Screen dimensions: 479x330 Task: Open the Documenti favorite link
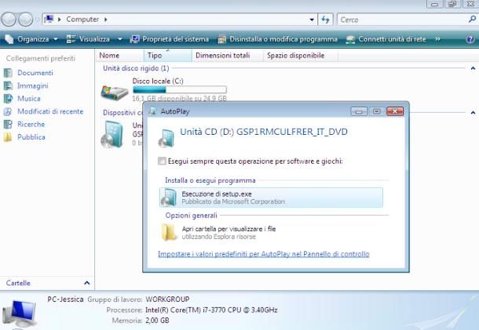pos(35,73)
